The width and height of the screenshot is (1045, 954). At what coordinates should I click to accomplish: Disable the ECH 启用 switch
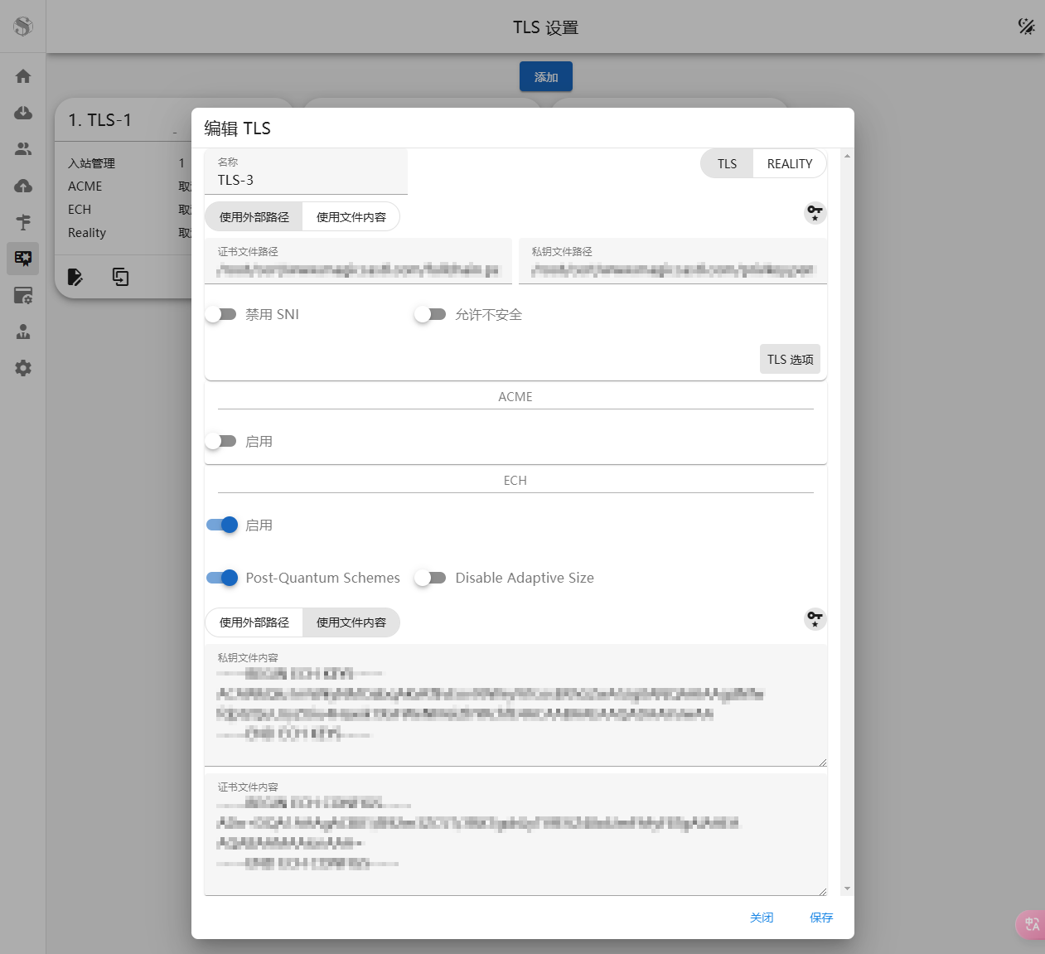[221, 525]
